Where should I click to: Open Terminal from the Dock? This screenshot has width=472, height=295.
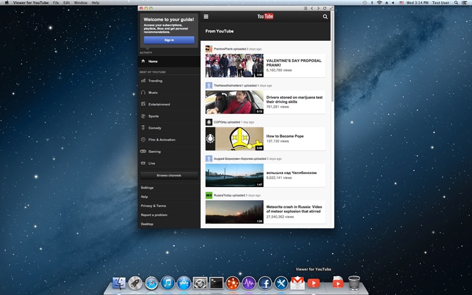pos(217,283)
